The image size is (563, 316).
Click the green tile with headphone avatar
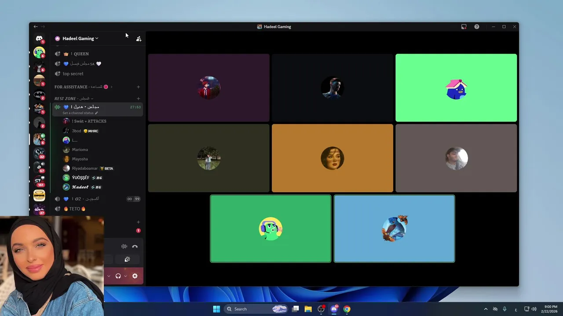coord(271,229)
